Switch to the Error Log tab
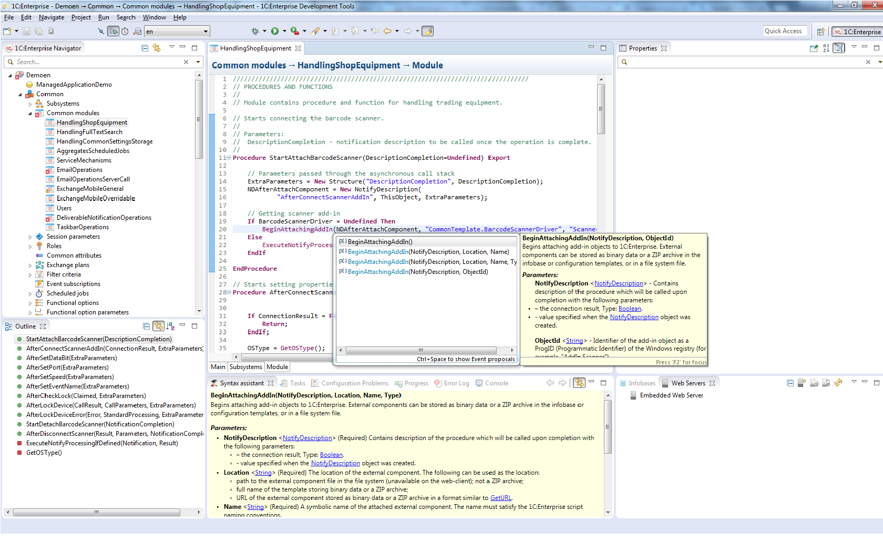Screen dimensions: 883x552 (452, 383)
